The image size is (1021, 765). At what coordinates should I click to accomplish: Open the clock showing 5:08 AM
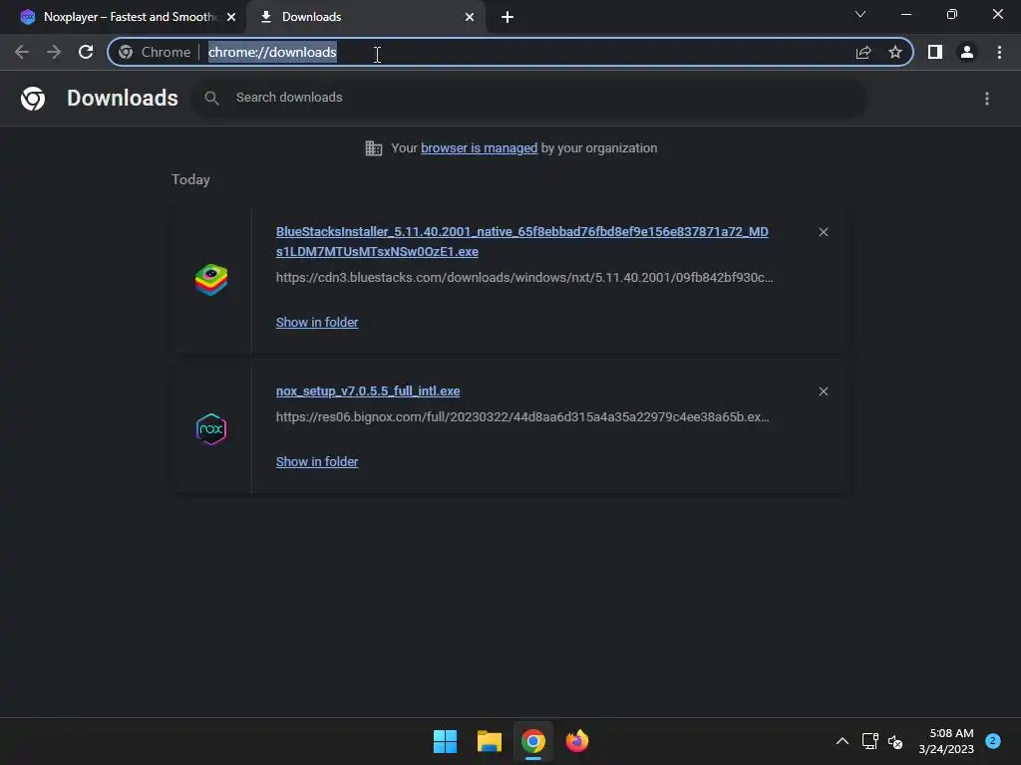pos(946,741)
